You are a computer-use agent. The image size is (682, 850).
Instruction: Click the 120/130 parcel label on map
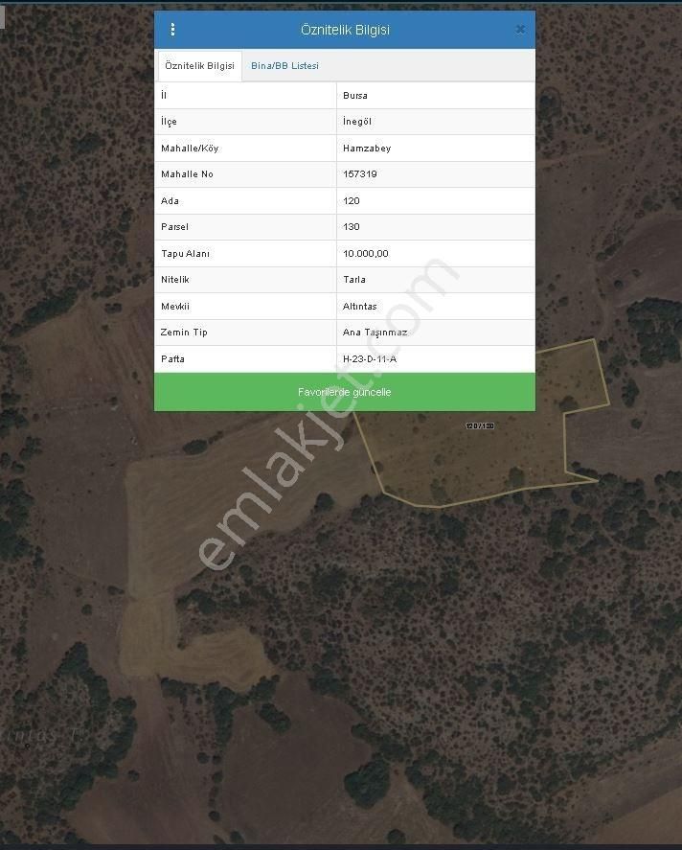coord(480,426)
